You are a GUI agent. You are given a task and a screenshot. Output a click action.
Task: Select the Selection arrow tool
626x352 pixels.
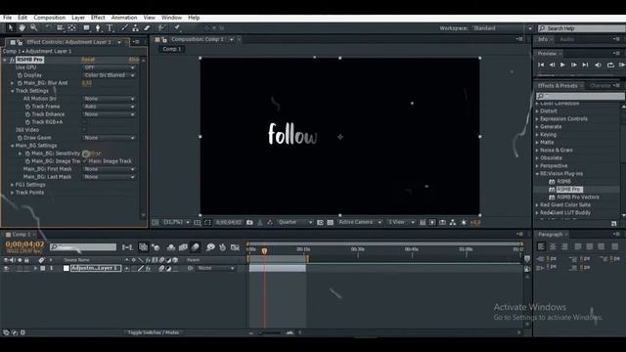point(11,28)
